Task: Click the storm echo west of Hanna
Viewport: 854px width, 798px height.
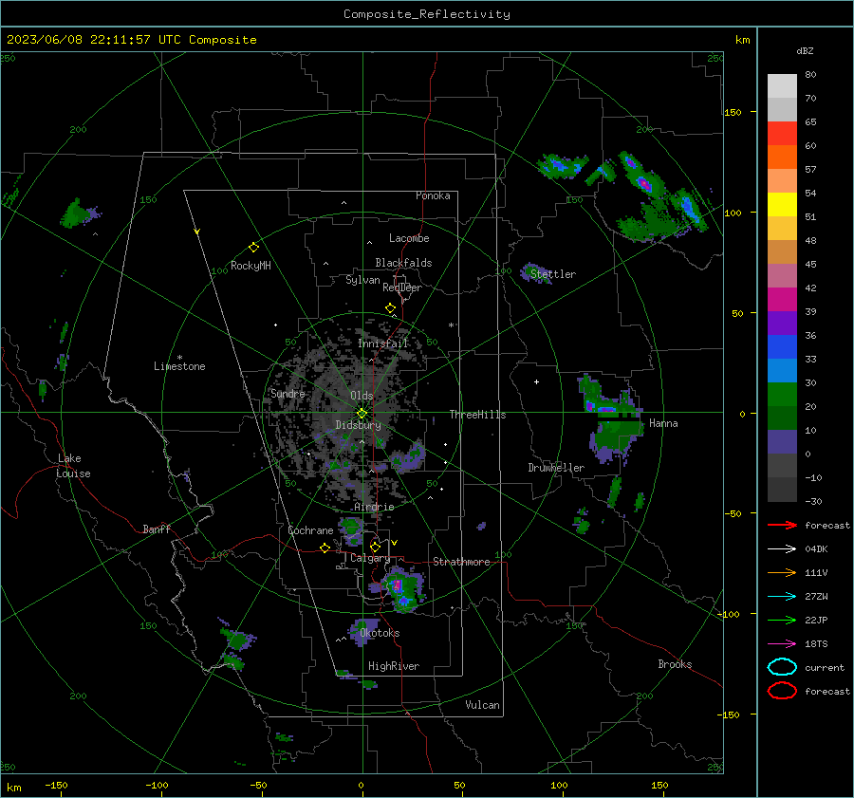Action: tap(611, 421)
